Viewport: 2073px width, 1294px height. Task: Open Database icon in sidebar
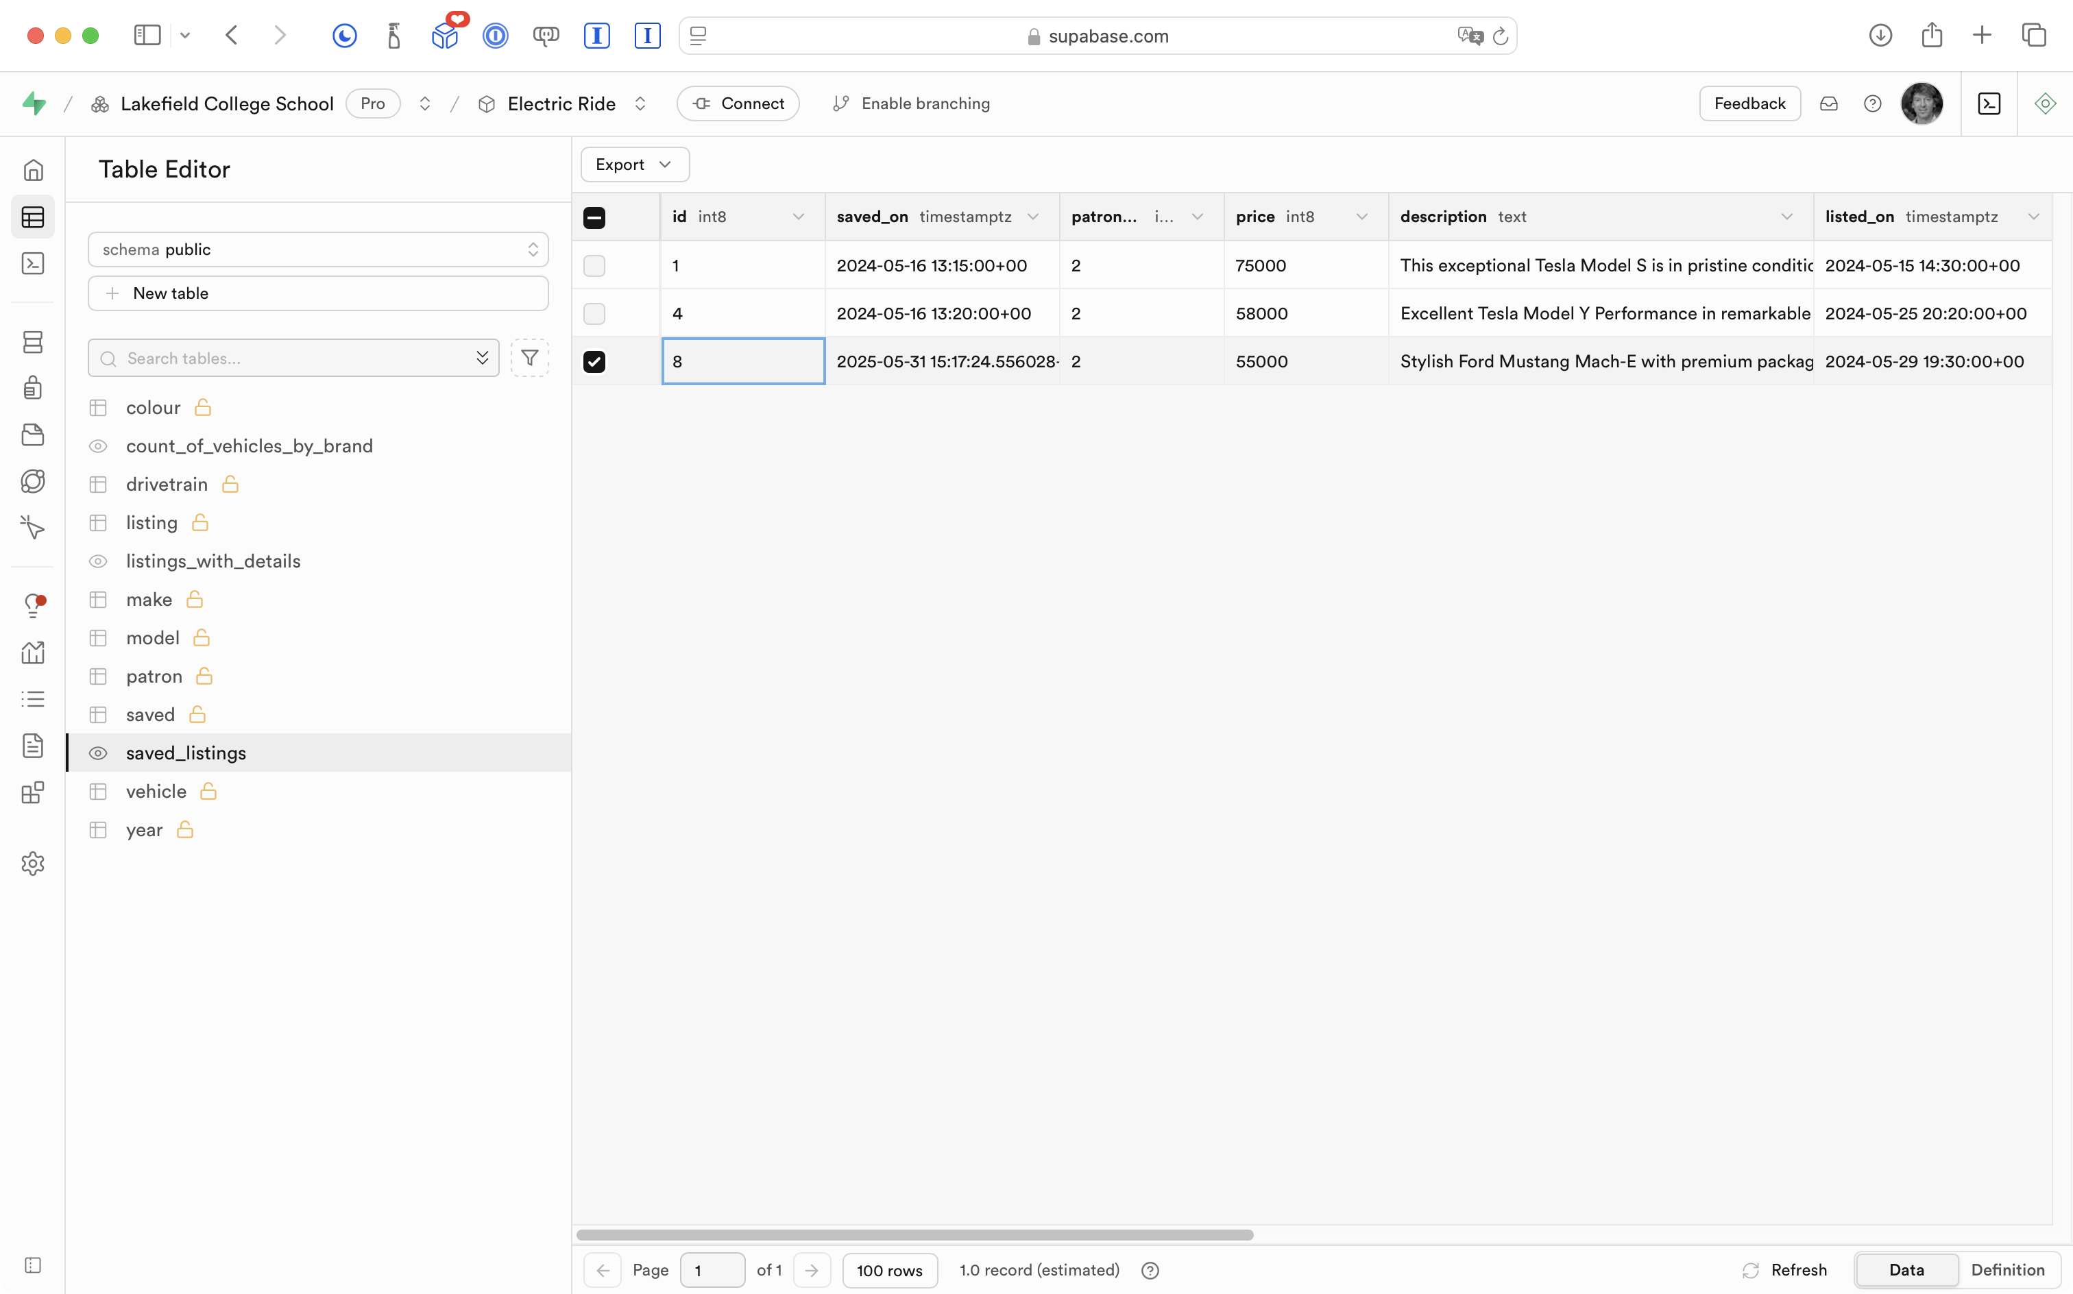pos(32,342)
